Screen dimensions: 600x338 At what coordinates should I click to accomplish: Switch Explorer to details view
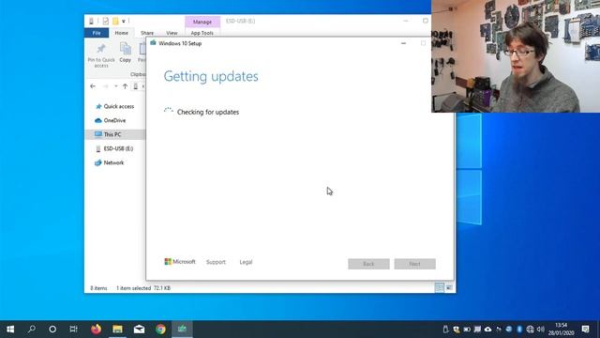(x=440, y=288)
